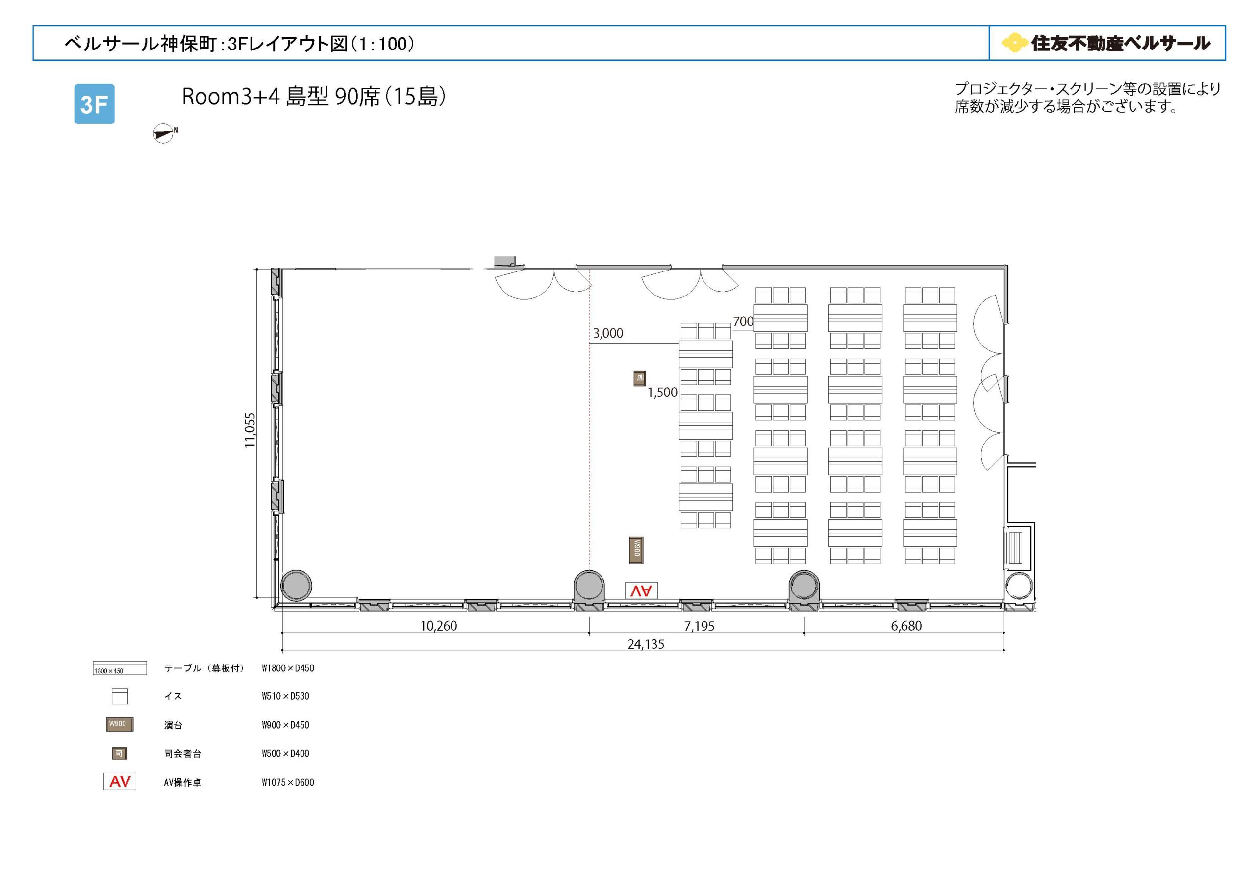Viewport: 1255px width, 887px height.
Task: Click the W900 podium in the floor plan
Action: [636, 550]
